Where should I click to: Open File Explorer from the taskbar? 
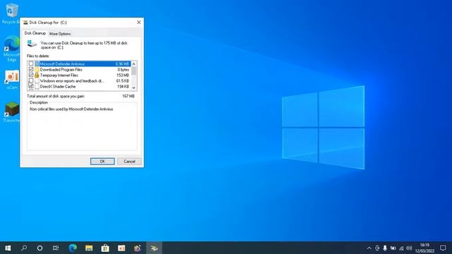click(89, 248)
